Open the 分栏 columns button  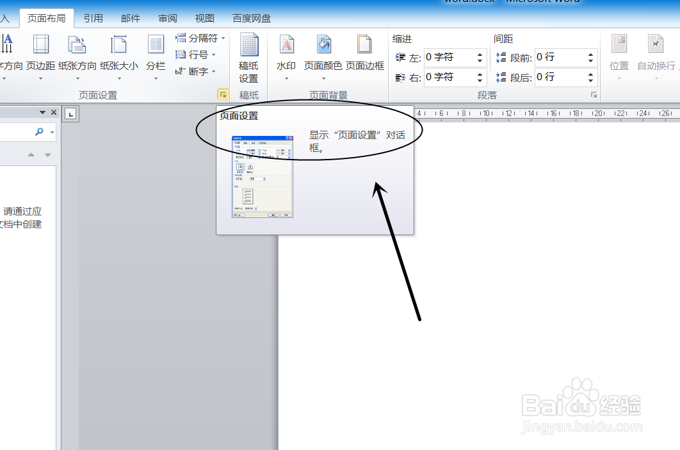click(156, 56)
